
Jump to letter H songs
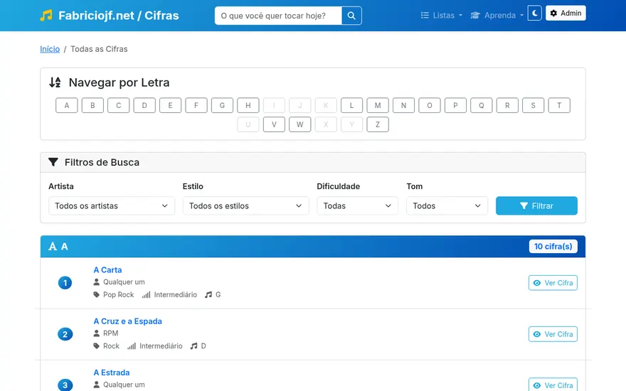[248, 105]
